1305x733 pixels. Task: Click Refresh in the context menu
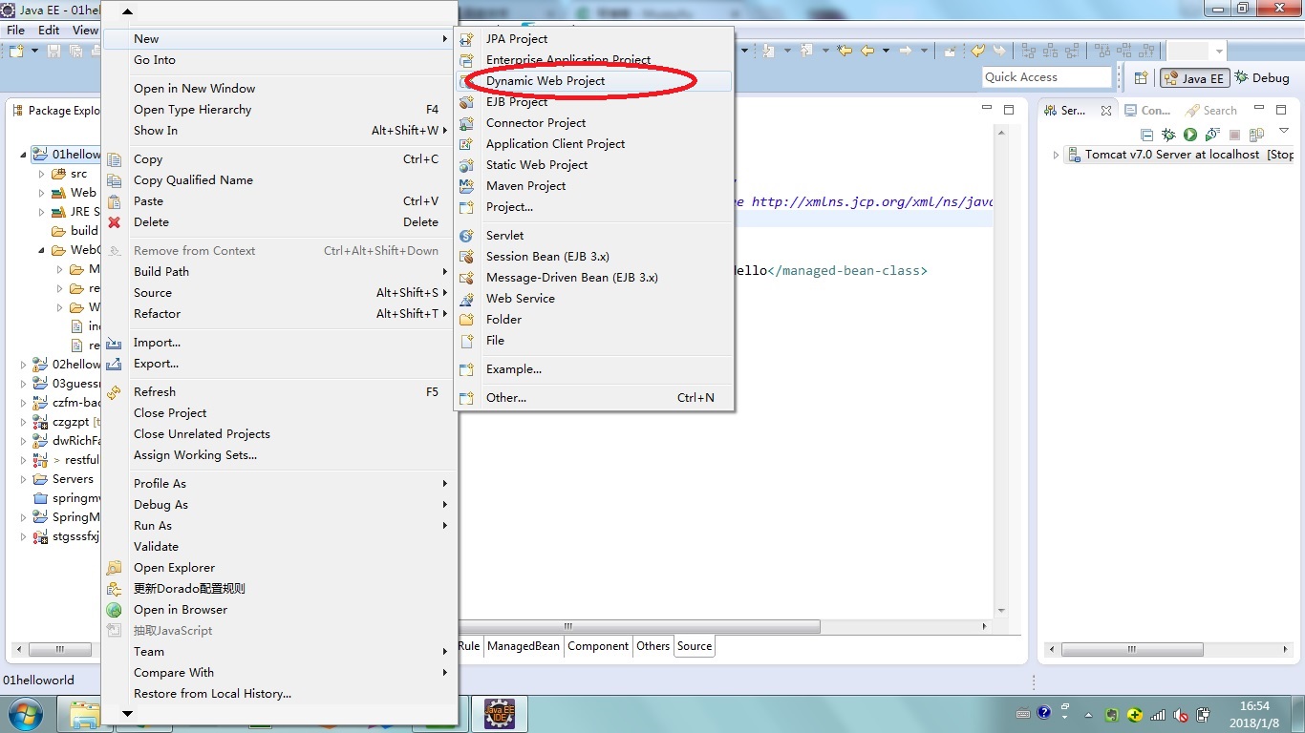click(155, 392)
